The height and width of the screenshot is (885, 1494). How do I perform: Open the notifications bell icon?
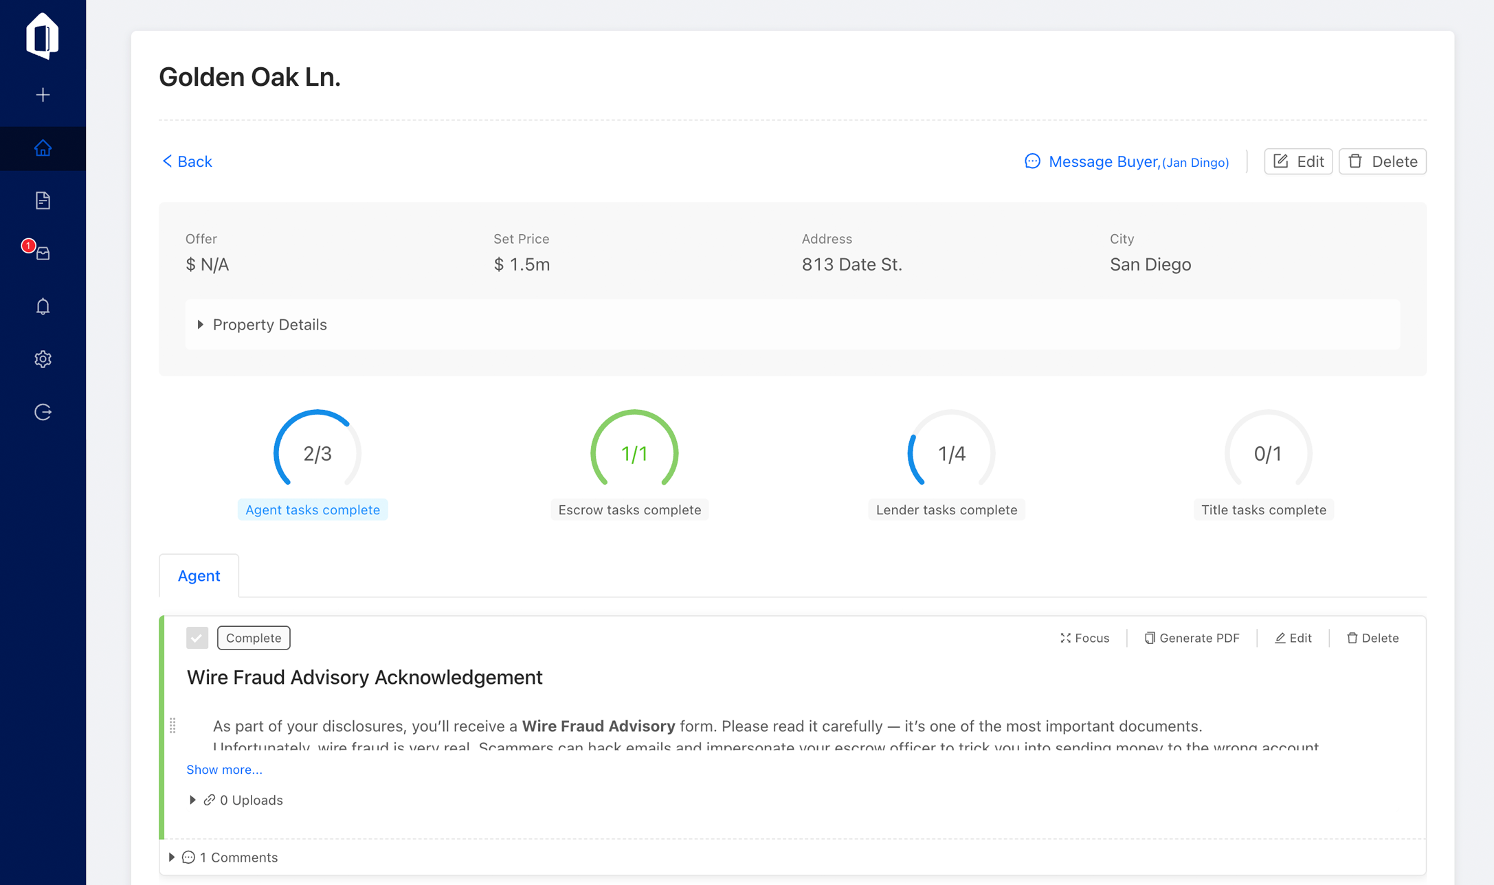43,306
